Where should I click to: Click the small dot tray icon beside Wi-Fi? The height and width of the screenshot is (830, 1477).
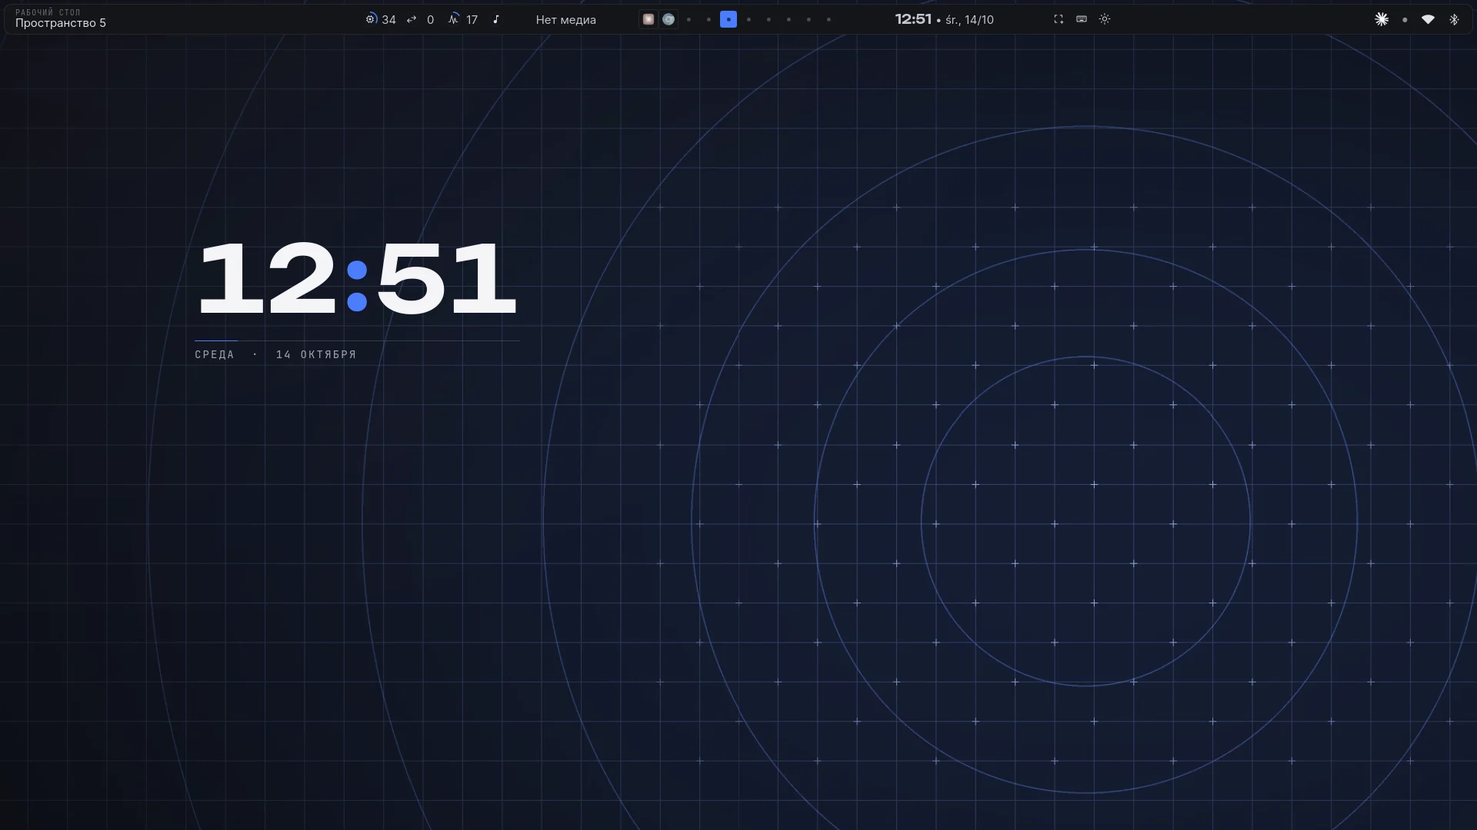[1405, 20]
